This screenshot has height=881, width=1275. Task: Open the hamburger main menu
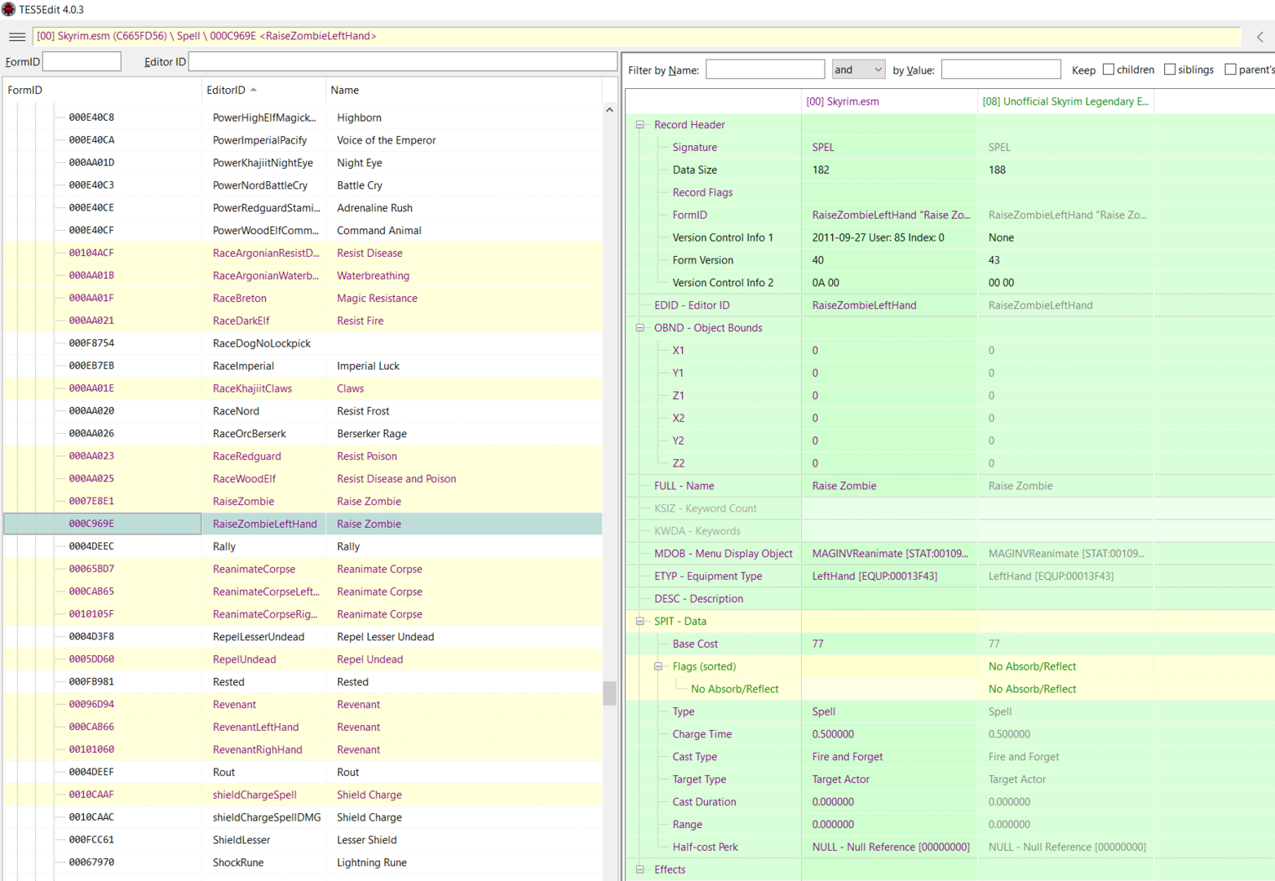tap(16, 37)
